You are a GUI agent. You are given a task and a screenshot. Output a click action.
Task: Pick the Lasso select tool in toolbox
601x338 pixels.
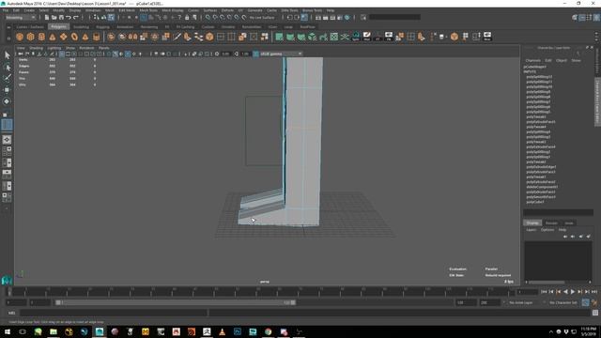tap(7, 67)
